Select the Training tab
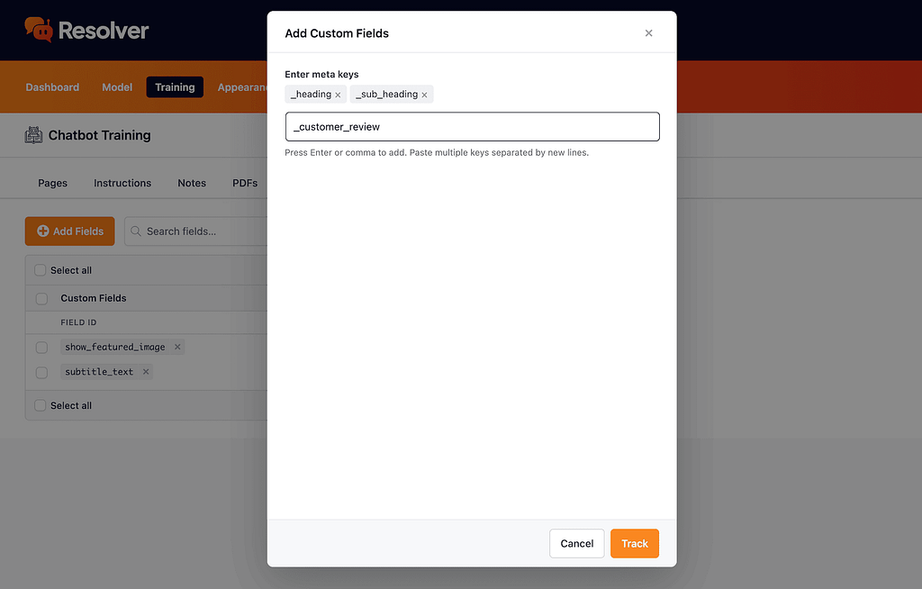The height and width of the screenshot is (589, 922). click(175, 87)
